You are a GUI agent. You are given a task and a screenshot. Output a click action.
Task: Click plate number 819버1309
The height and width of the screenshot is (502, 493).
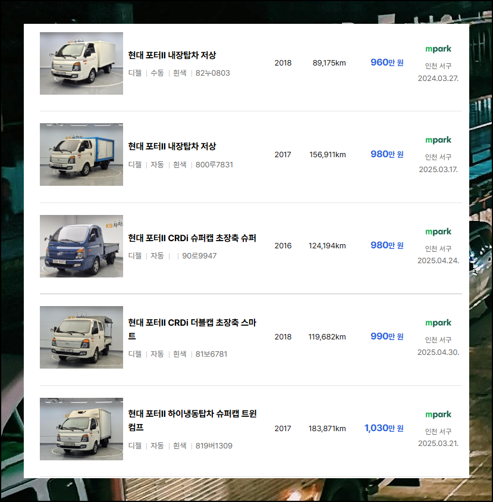214,445
